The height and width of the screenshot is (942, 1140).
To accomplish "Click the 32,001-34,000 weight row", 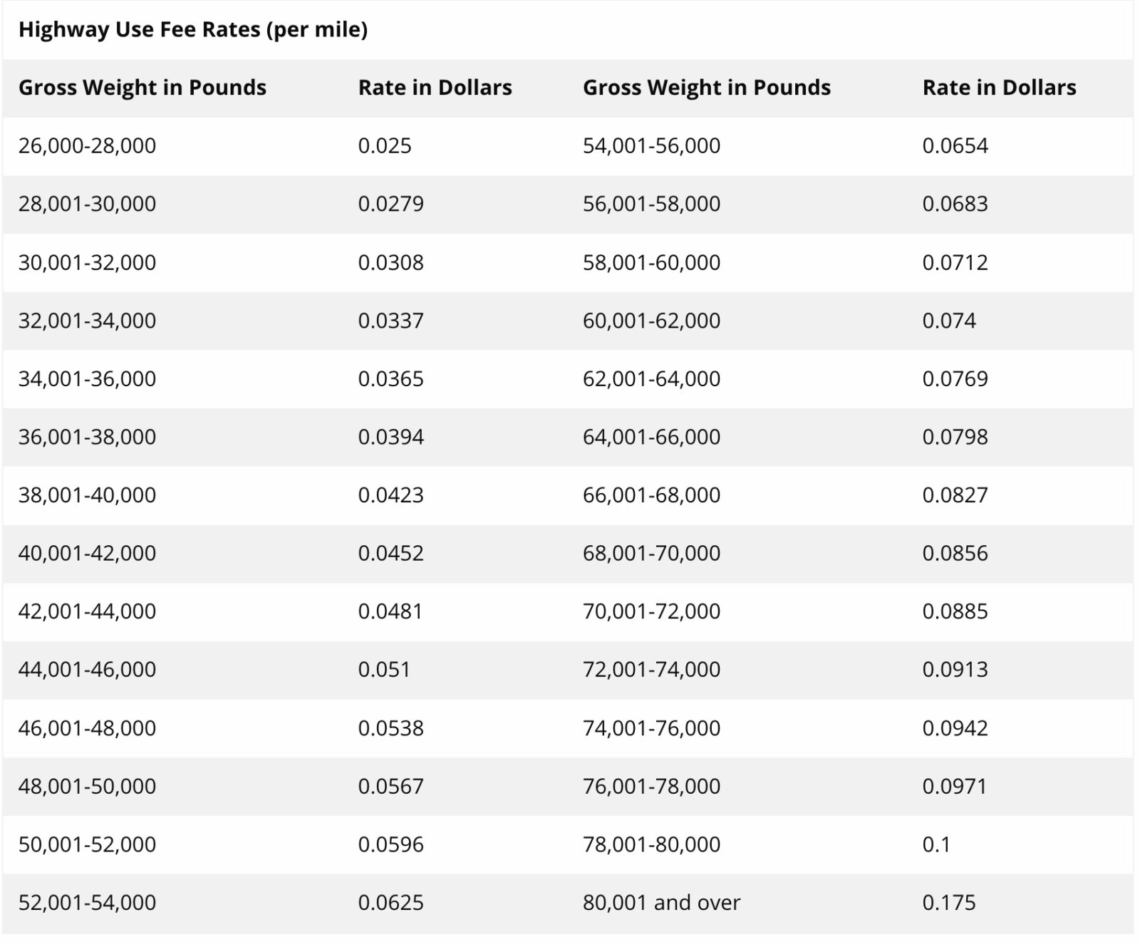I will pyautogui.click(x=87, y=321).
